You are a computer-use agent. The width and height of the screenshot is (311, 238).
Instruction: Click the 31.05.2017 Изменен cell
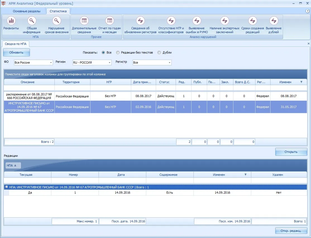pyautogui.click(x=289, y=107)
